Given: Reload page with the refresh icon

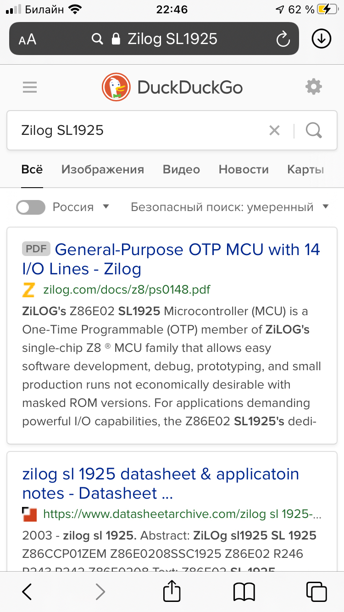Looking at the screenshot, I should [283, 39].
